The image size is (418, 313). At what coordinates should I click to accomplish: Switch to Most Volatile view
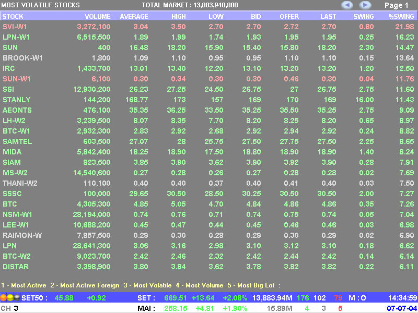(x=147, y=285)
